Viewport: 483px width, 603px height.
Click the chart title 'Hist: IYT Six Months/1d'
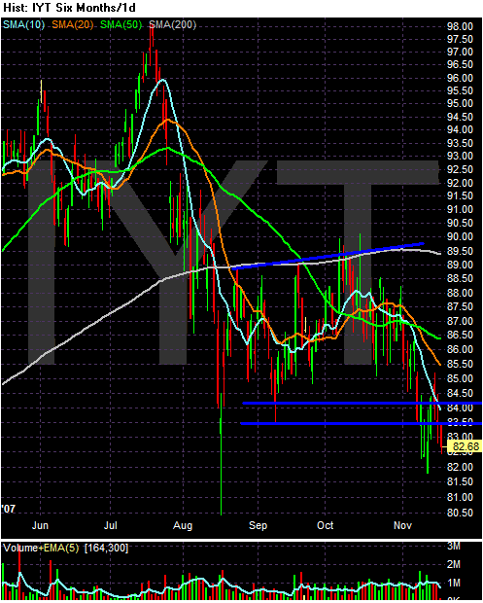point(70,8)
